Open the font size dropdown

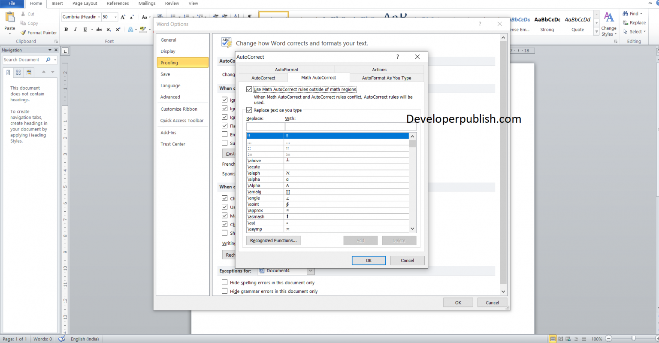pyautogui.click(x=115, y=17)
